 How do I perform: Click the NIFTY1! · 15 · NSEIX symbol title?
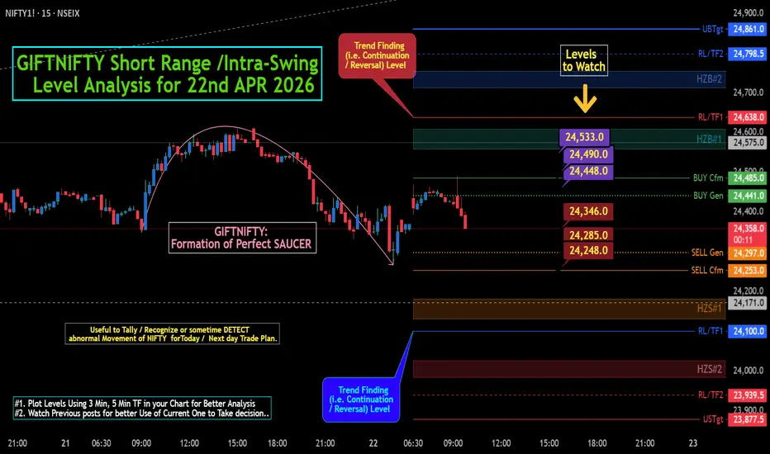(x=42, y=13)
